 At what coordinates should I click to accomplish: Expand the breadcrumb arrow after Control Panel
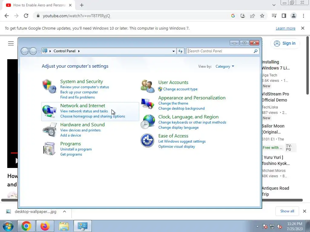click(79, 51)
